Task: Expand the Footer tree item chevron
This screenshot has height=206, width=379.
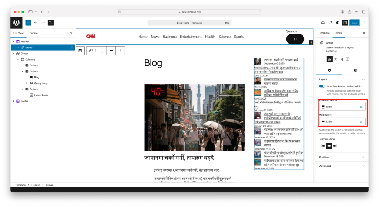Action: point(14,101)
